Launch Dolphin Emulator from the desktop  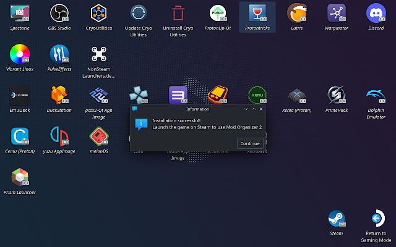[376, 96]
